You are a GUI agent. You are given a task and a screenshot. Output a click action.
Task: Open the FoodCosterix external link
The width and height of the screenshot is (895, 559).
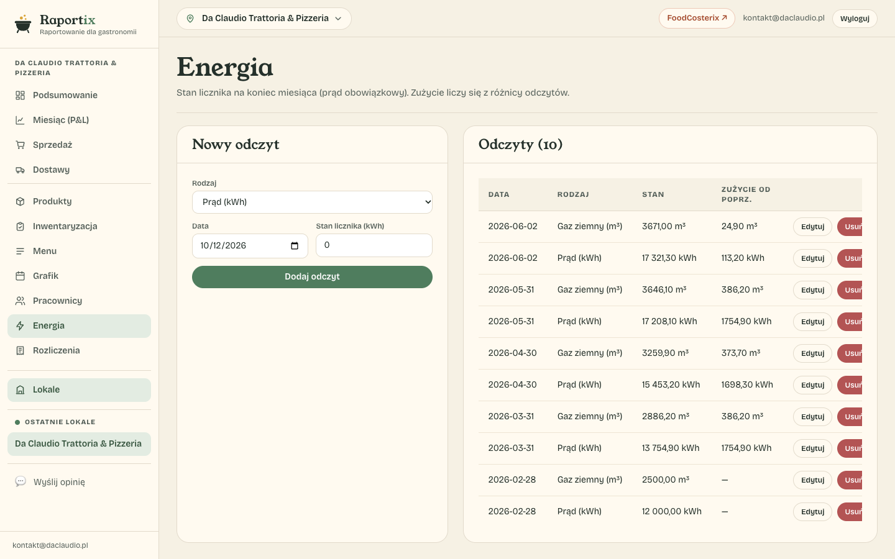click(697, 18)
